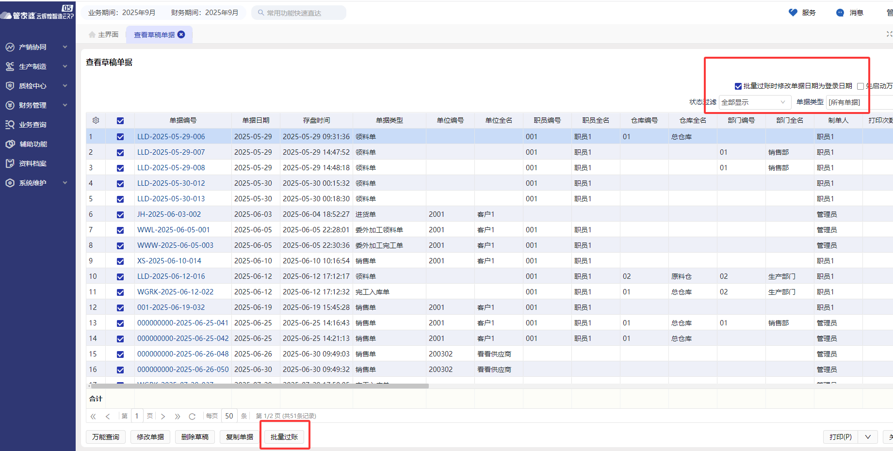Image resolution: width=893 pixels, height=451 pixels.
Task: Switch to the 主界面 tab
Action: pyautogui.click(x=104, y=34)
